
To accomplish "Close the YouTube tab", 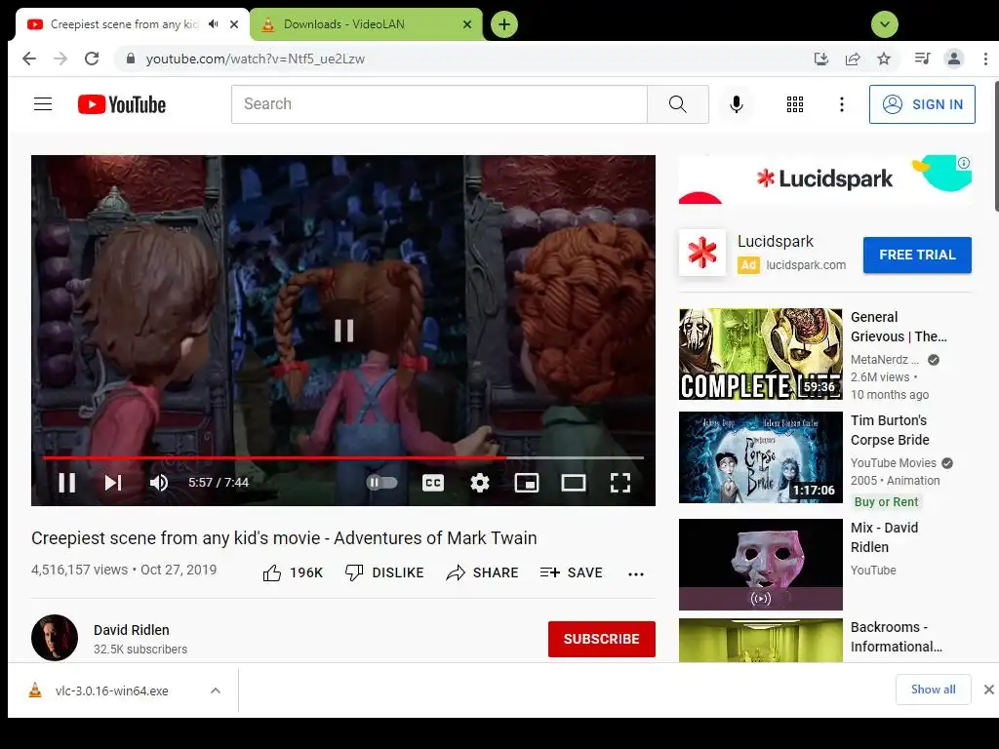I will 234,24.
